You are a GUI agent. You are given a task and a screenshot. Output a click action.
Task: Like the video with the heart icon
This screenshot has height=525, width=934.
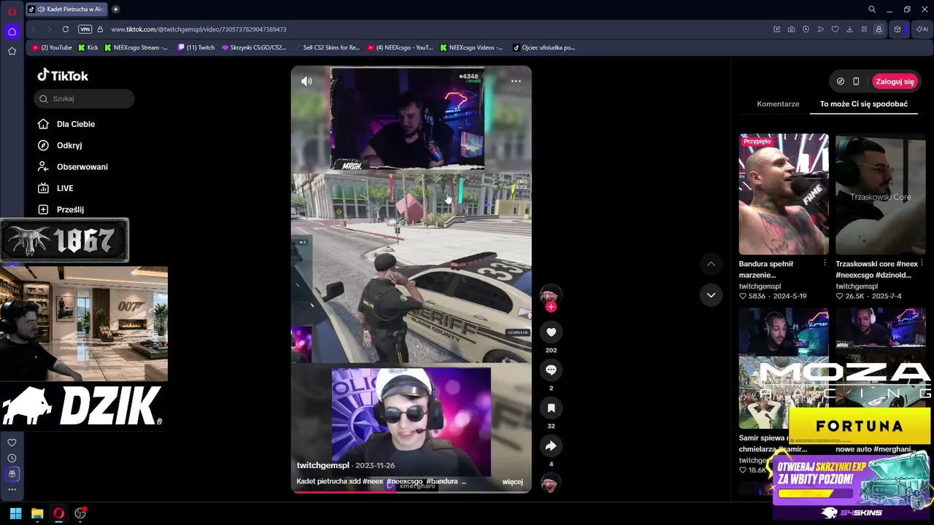(551, 332)
